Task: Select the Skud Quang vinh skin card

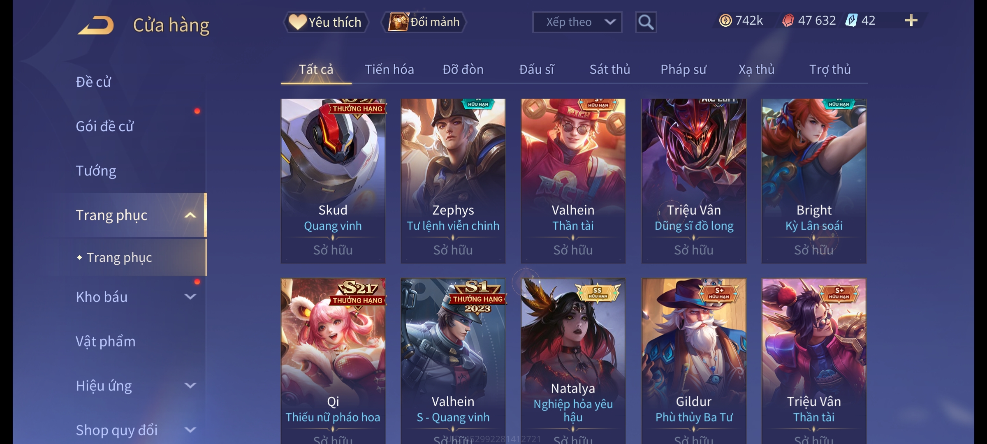Action: [x=333, y=181]
